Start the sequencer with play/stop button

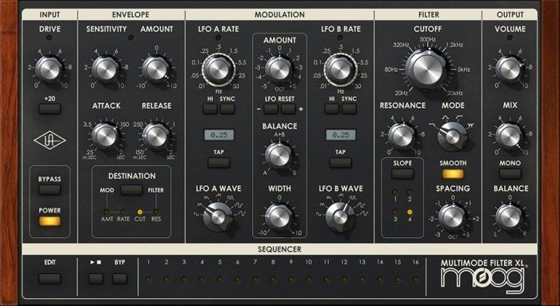(96, 278)
